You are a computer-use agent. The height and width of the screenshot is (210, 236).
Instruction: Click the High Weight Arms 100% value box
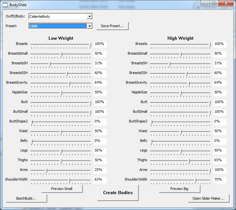(x=220, y=171)
